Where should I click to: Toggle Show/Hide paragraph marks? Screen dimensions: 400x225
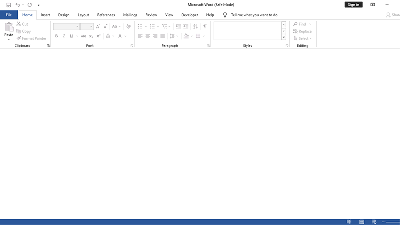205,26
